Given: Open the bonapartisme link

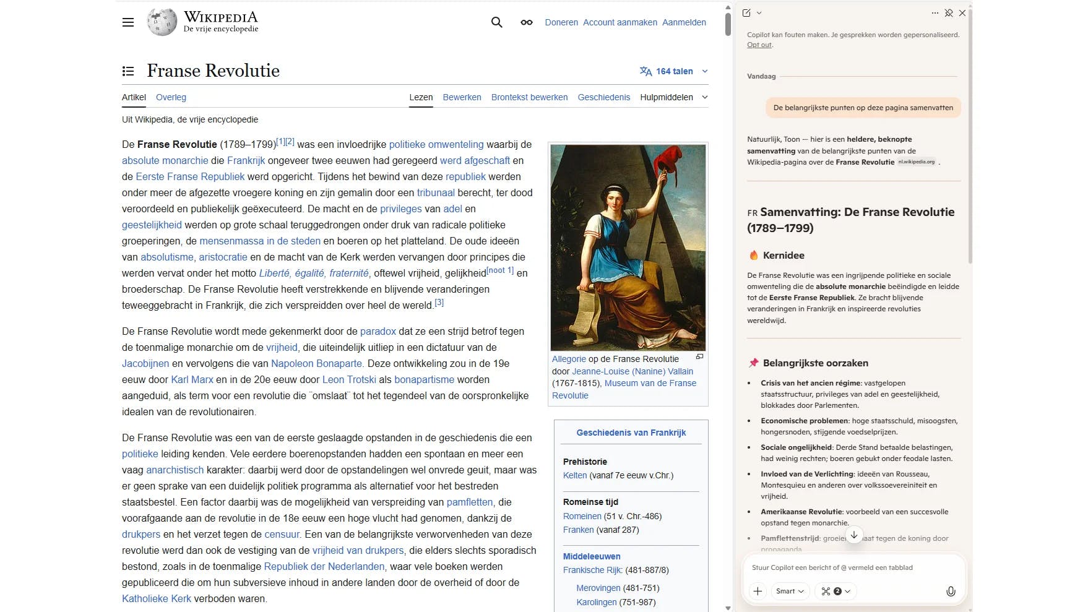Looking at the screenshot, I should [x=425, y=379].
